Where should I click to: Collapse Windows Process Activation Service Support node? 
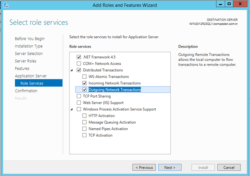[x=73, y=109]
